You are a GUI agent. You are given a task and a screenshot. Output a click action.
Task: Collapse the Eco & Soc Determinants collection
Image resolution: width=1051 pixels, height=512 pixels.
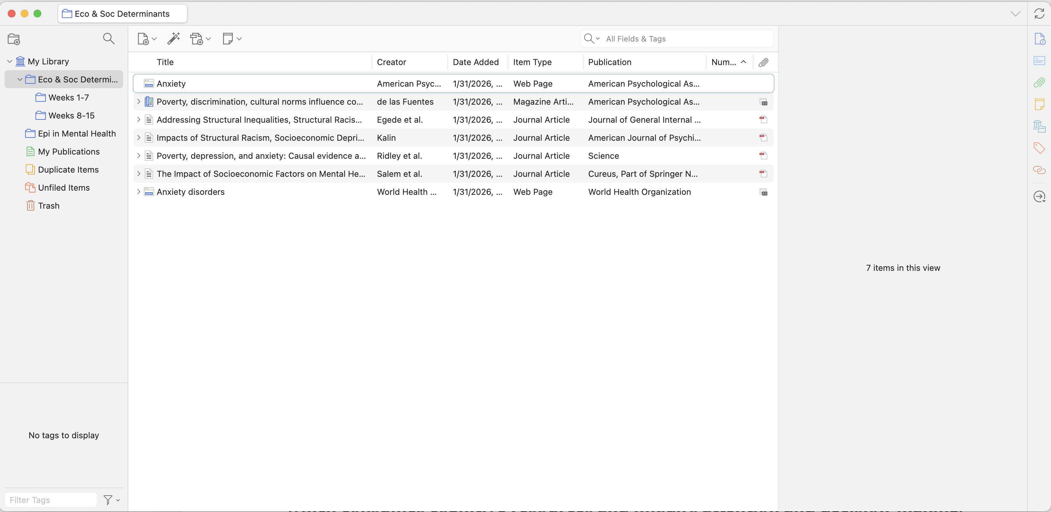click(20, 80)
